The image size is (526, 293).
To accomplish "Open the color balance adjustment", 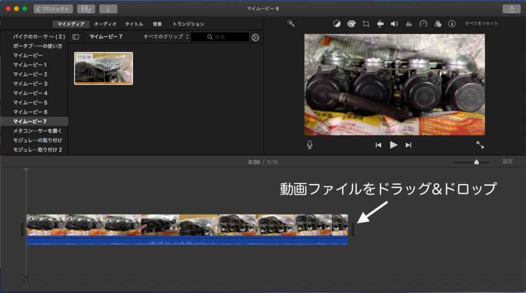I will pos(337,24).
